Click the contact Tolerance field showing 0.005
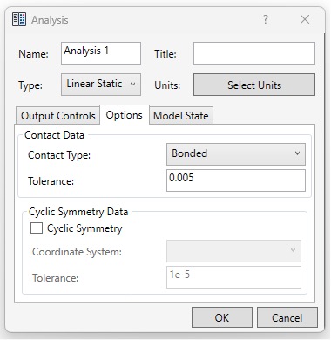The height and width of the screenshot is (340, 331). tap(236, 180)
